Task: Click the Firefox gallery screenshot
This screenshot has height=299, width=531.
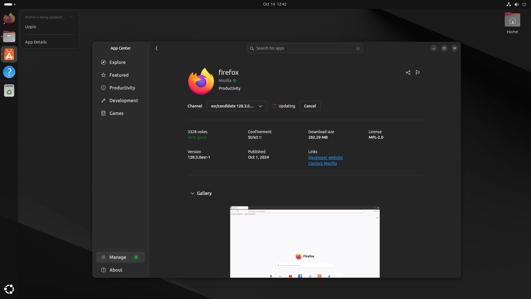Action: pyautogui.click(x=305, y=242)
